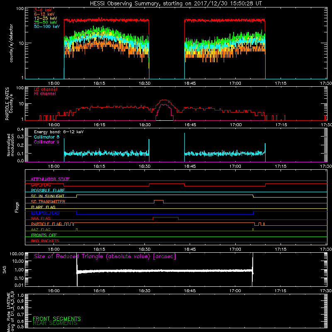This screenshot has height=332, width=332.
Task: Click the 'FRONTS_OFF' flag label
Action: click(44, 235)
